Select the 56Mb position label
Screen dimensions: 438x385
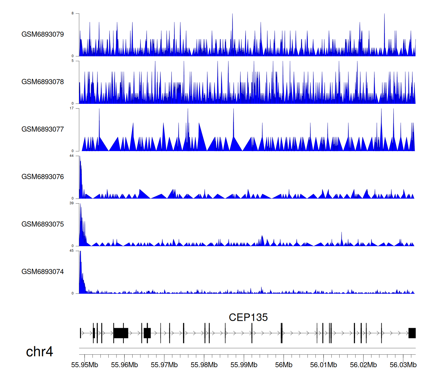[284, 365]
